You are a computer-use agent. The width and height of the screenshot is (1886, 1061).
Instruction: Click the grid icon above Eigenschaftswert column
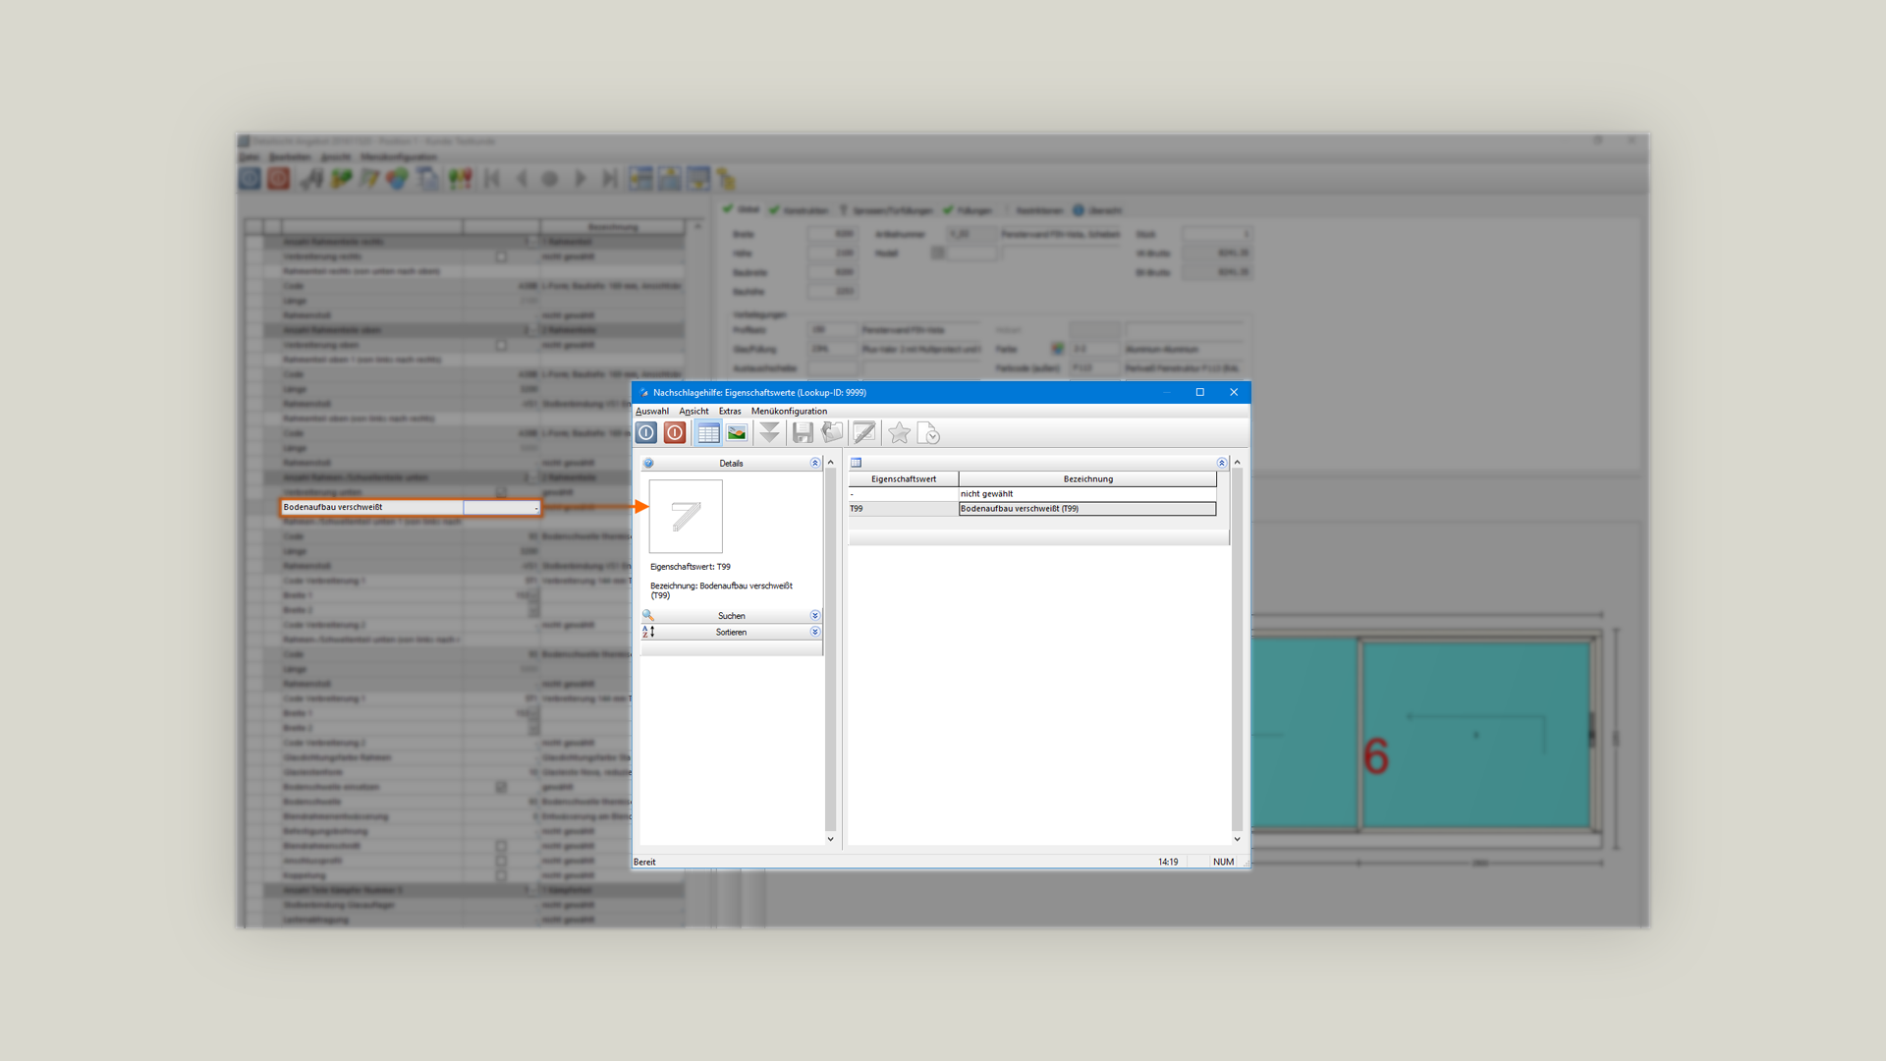(x=856, y=463)
